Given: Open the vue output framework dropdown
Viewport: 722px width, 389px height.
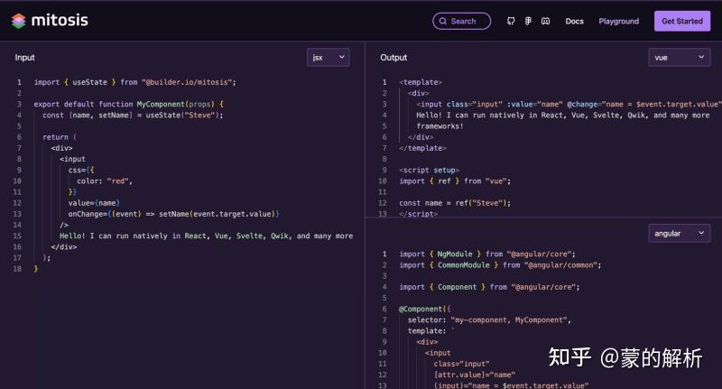Looking at the screenshot, I should [x=680, y=58].
